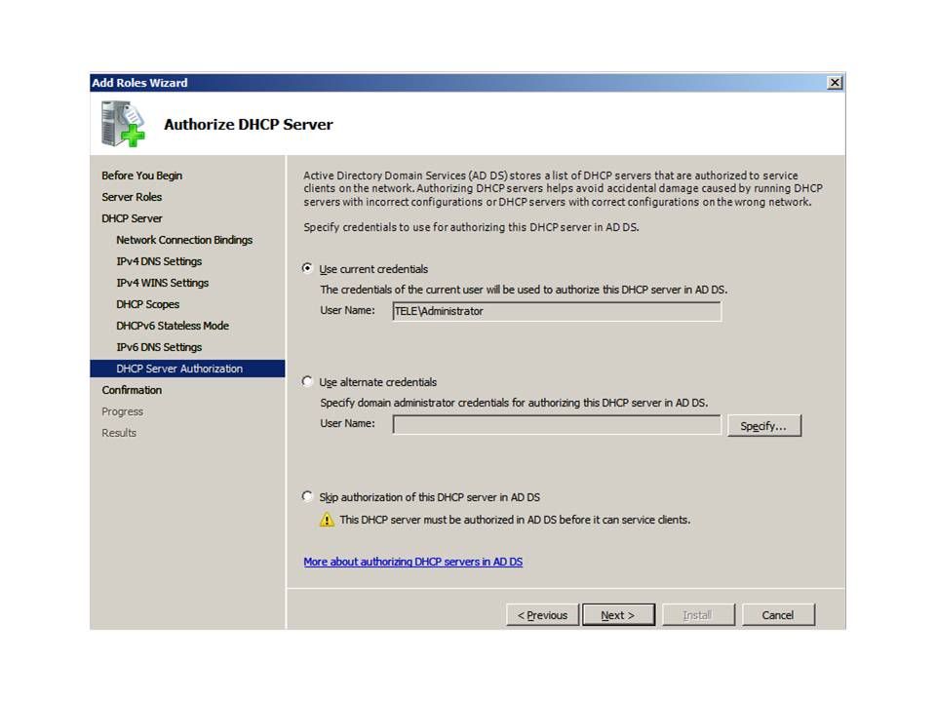
Task: Close the Add Roles Wizard window
Action: [835, 83]
